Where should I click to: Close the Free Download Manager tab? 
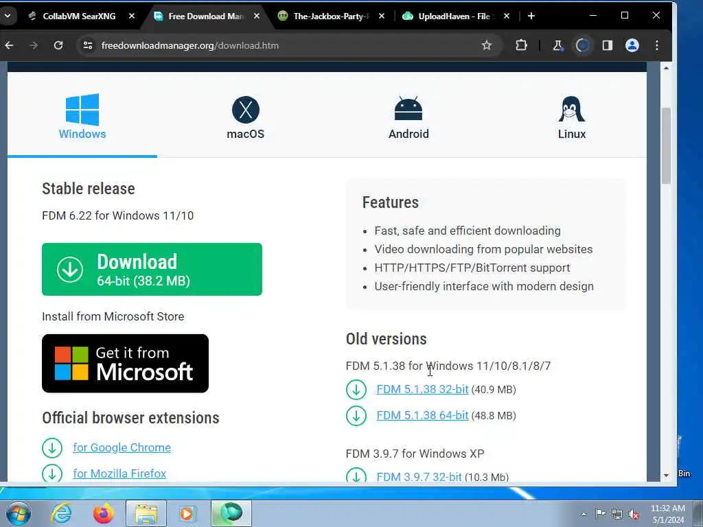tap(257, 16)
